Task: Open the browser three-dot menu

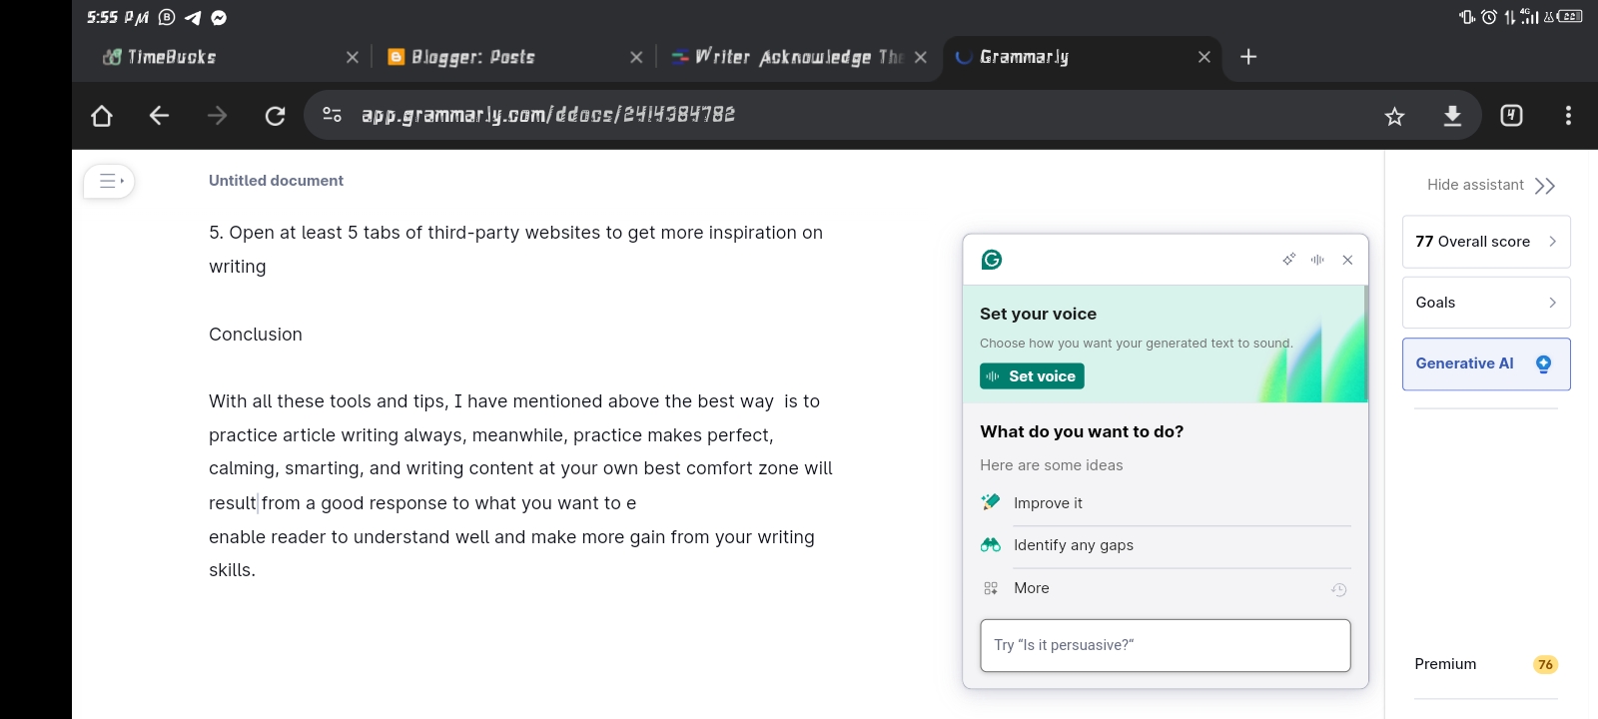Action: click(1568, 116)
